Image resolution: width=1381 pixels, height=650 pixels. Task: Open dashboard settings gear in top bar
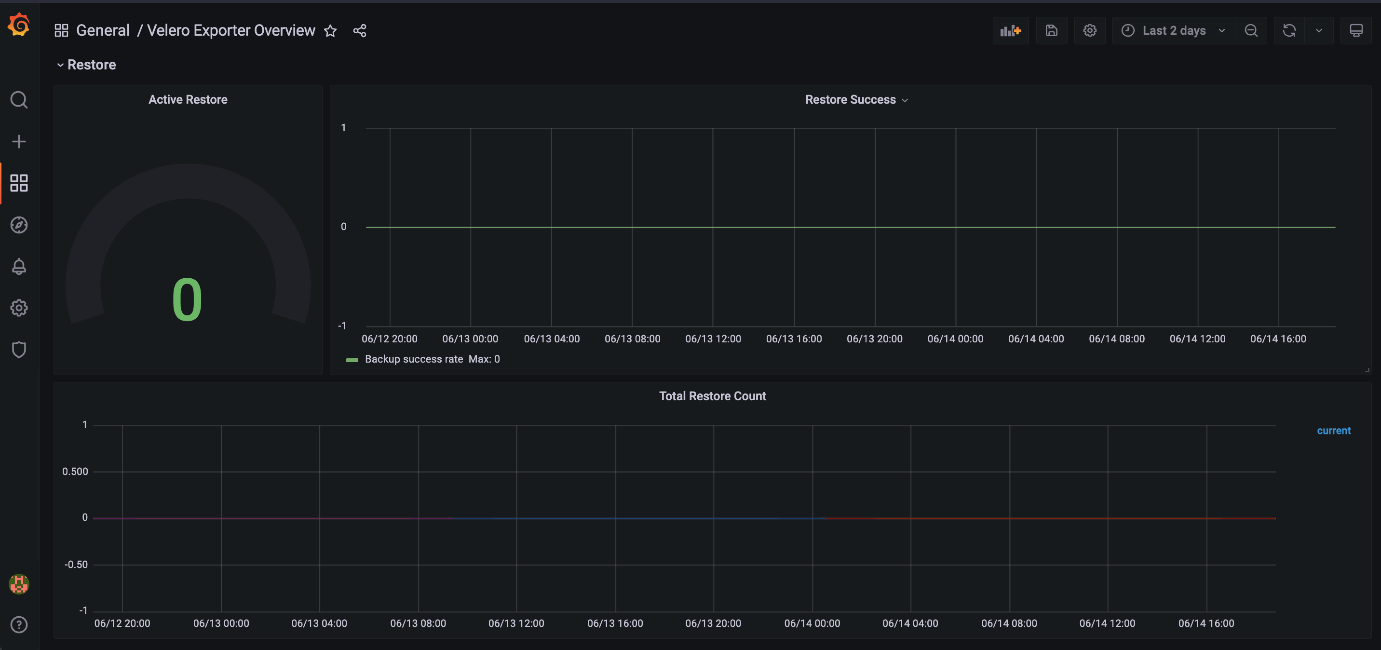tap(1089, 30)
